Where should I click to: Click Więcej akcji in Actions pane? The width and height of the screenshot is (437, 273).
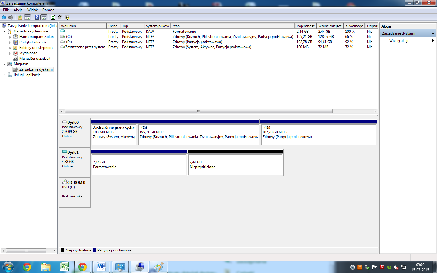pos(398,41)
